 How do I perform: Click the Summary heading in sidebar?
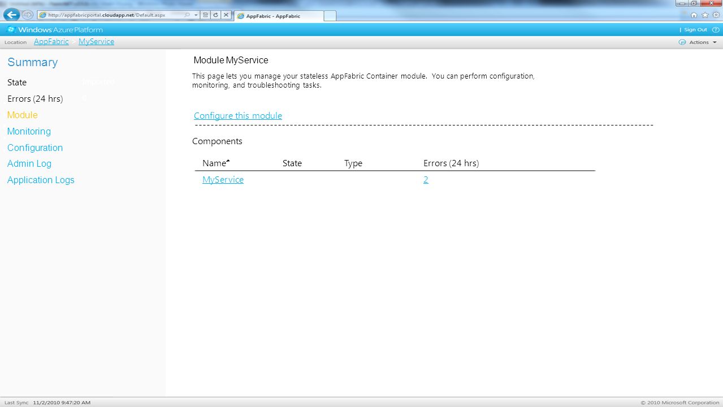pos(33,62)
